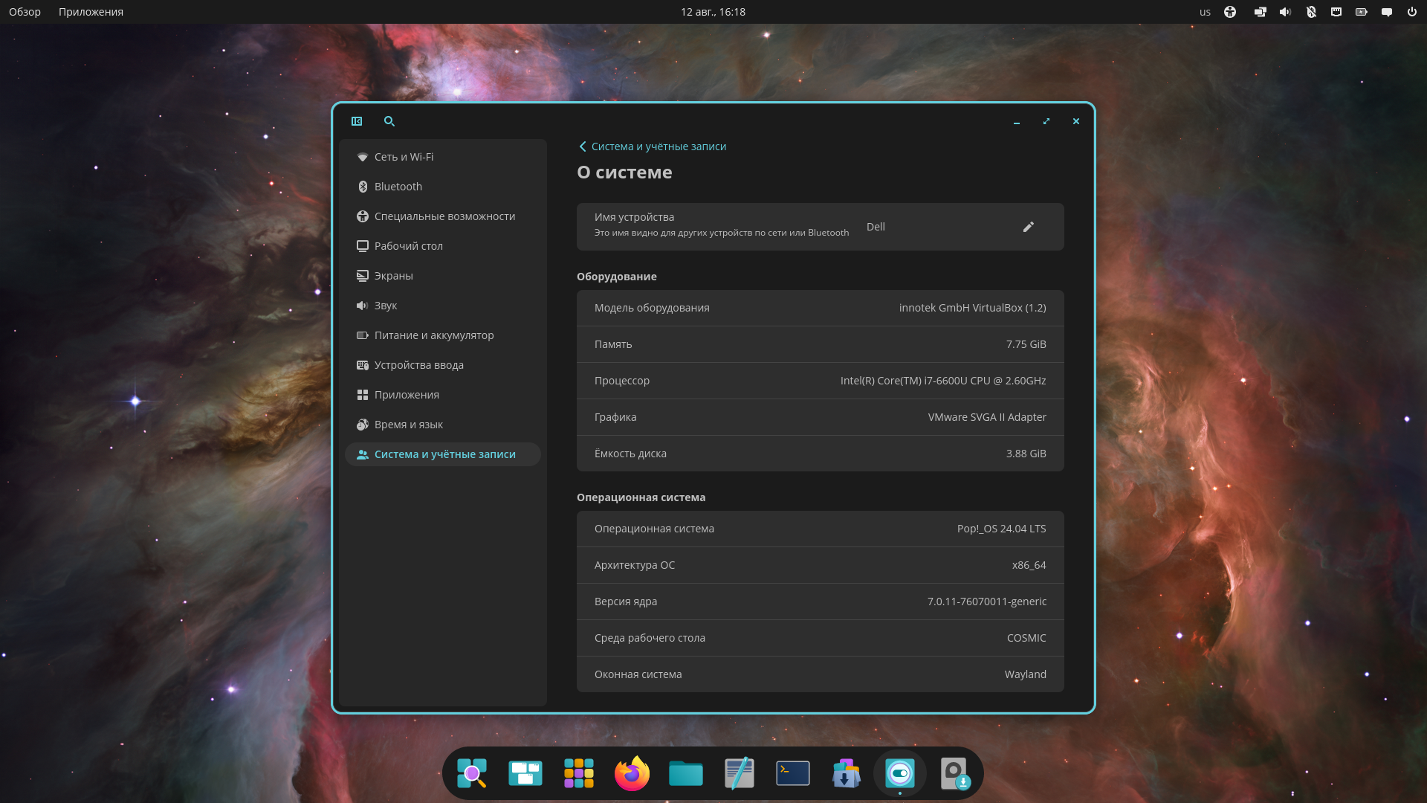1427x803 pixels.
Task: Open the sound volume applet in the panel
Action: coord(1285,12)
